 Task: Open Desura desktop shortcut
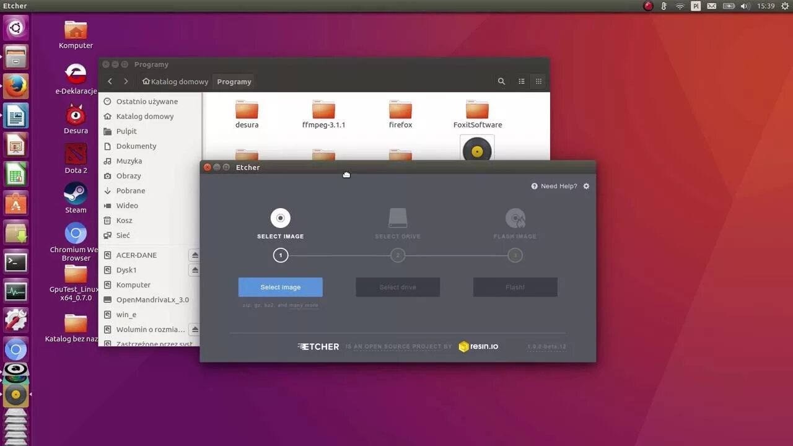coord(76,120)
